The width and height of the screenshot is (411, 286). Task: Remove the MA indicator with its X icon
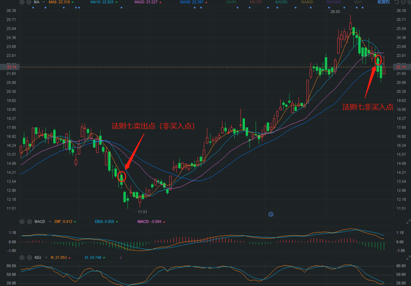point(29,2)
